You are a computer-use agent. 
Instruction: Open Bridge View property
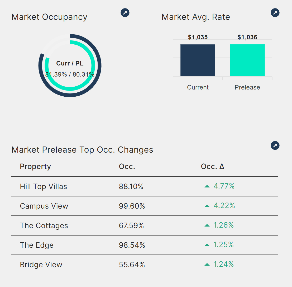[41, 265]
